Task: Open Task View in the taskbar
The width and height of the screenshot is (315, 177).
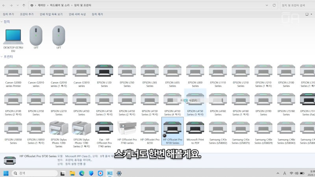Action: [63, 173]
